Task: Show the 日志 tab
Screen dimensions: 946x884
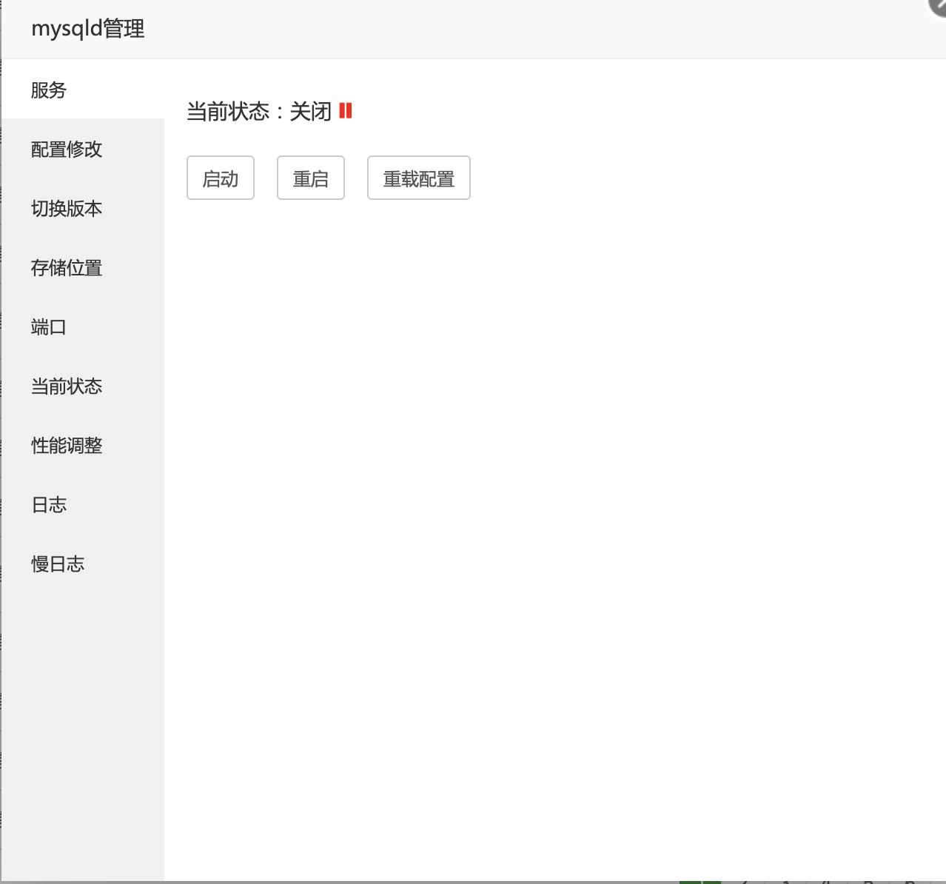Action: click(83, 504)
